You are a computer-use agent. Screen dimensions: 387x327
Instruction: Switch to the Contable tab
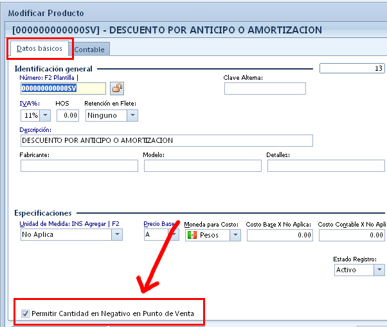[90, 49]
